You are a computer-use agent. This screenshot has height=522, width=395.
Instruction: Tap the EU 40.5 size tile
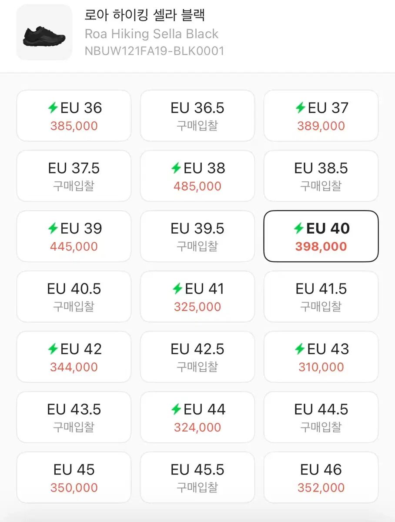(x=74, y=297)
